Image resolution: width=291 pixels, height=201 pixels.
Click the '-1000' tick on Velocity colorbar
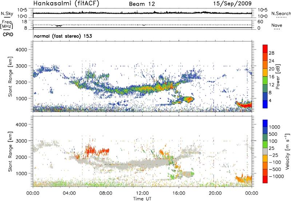276,176
